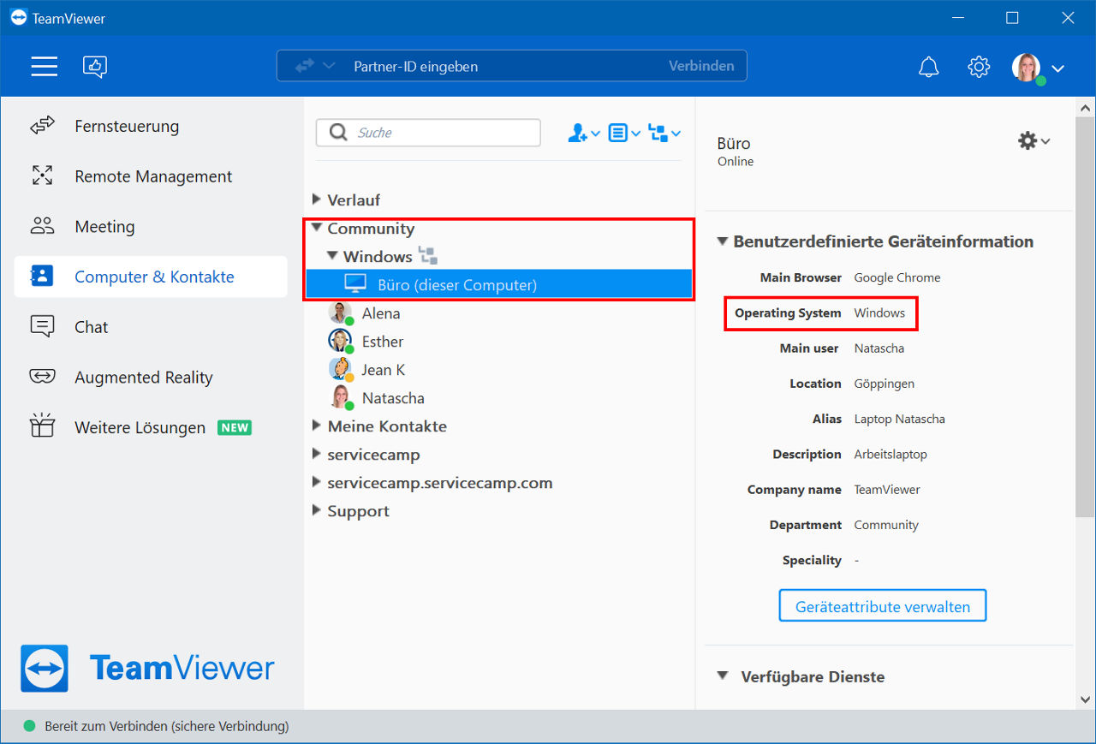Click the Bereit zum Verbinden status text

167,726
